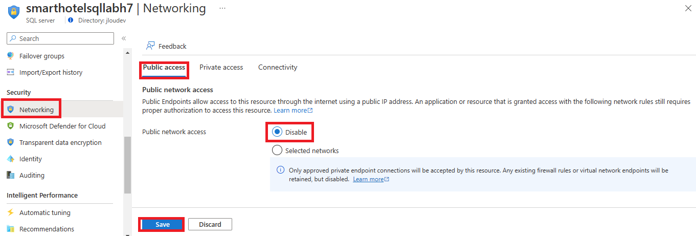
Task: Open Recommendations
Action: pos(47,229)
